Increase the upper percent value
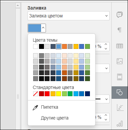Screen dimensions: 128x130 [106, 44]
